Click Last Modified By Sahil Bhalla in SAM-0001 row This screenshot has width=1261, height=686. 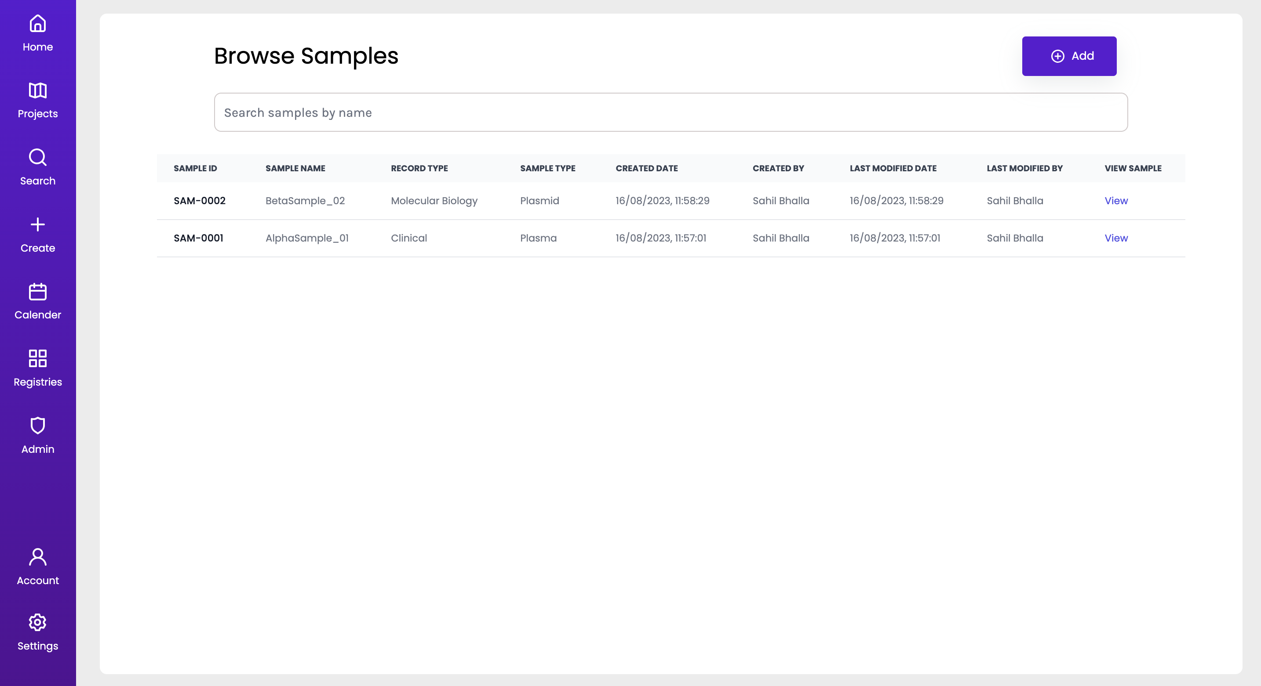tap(1015, 238)
